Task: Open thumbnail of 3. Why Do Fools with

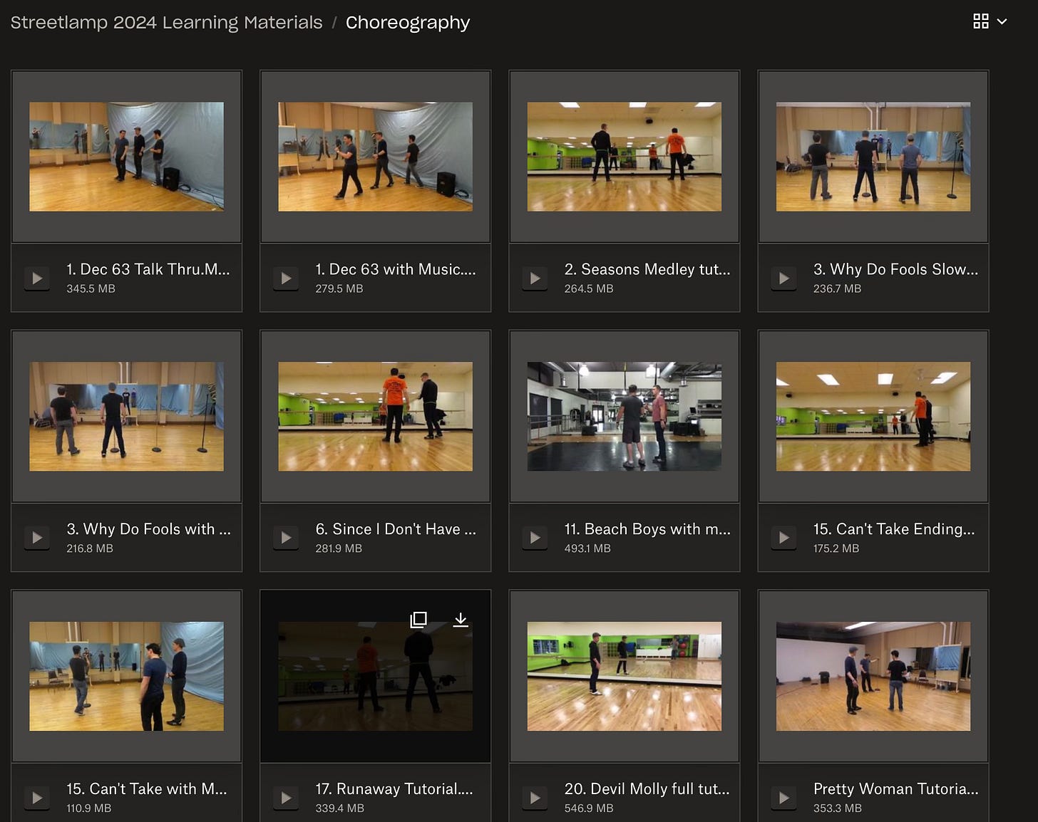Action: [x=126, y=417]
